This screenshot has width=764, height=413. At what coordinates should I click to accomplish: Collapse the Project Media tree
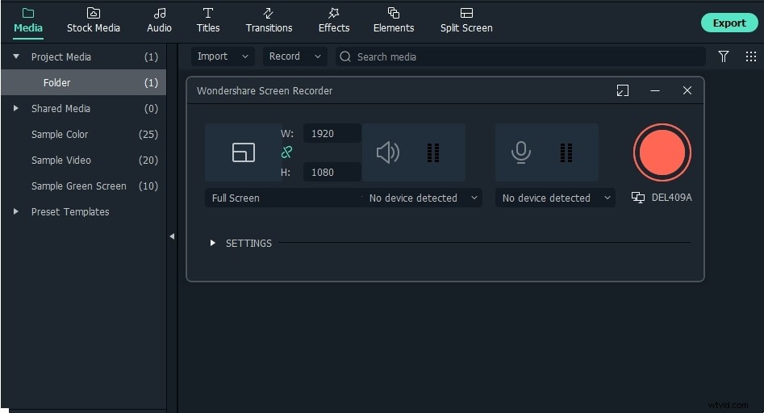point(16,56)
